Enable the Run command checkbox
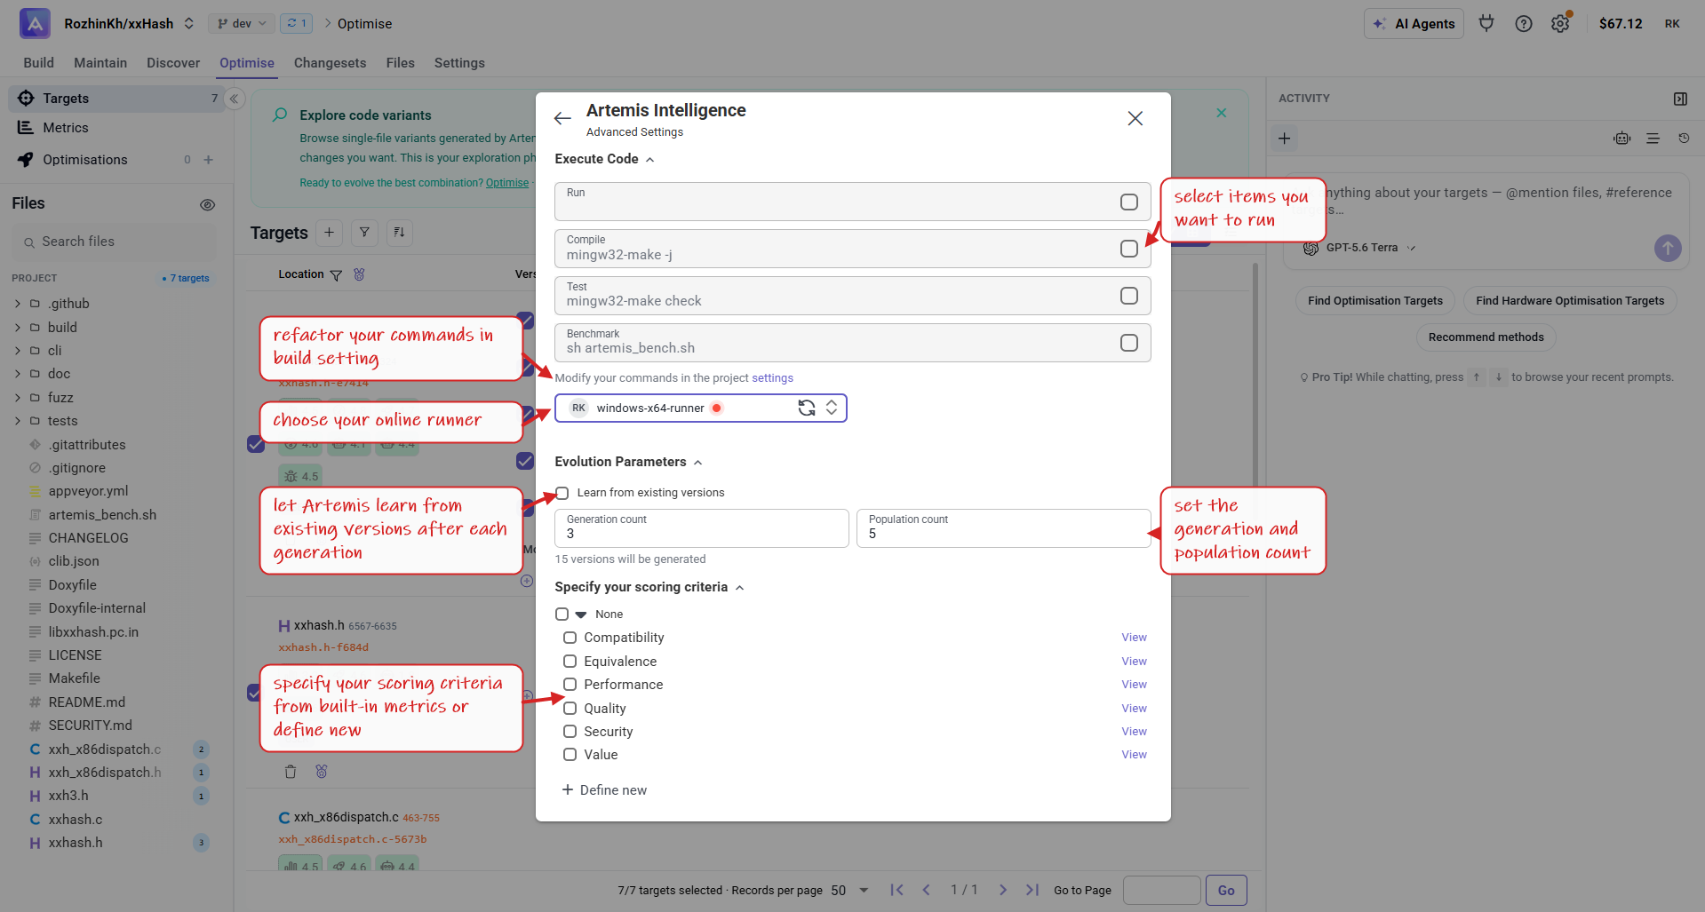Viewport: 1705px width, 912px height. pyautogui.click(x=1129, y=202)
